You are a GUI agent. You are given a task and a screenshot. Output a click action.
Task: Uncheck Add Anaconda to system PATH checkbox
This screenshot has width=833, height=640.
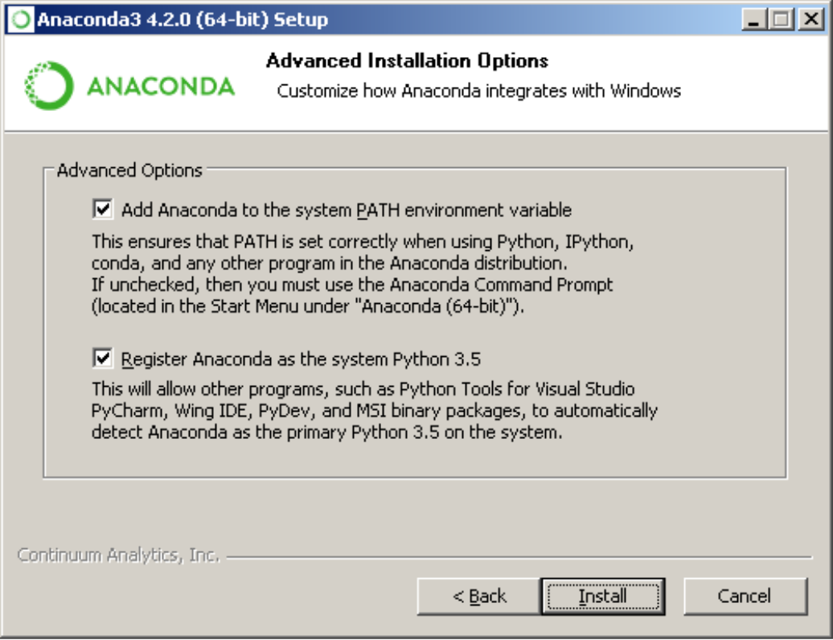click(103, 210)
